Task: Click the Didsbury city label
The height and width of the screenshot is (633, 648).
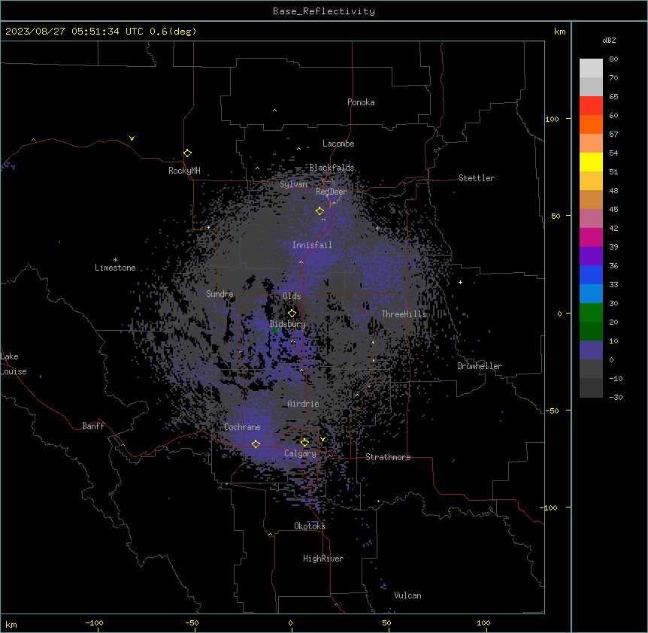Action: point(288,324)
